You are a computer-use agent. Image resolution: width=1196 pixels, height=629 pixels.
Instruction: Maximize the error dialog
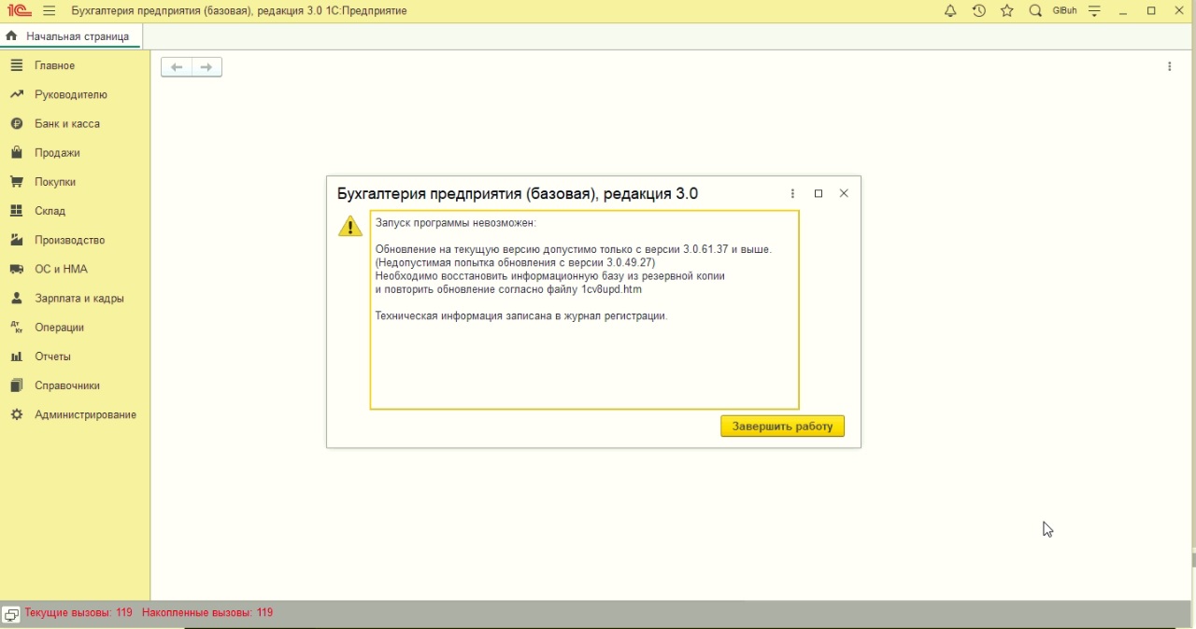pos(819,194)
